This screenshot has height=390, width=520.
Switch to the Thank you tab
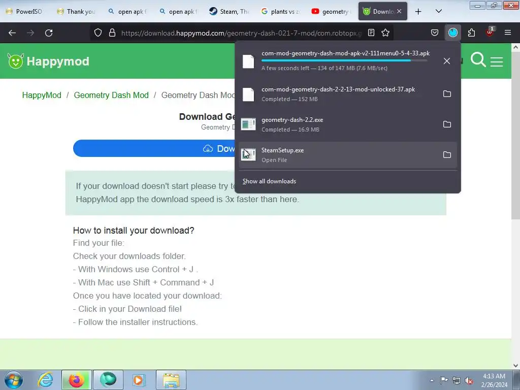click(77, 11)
